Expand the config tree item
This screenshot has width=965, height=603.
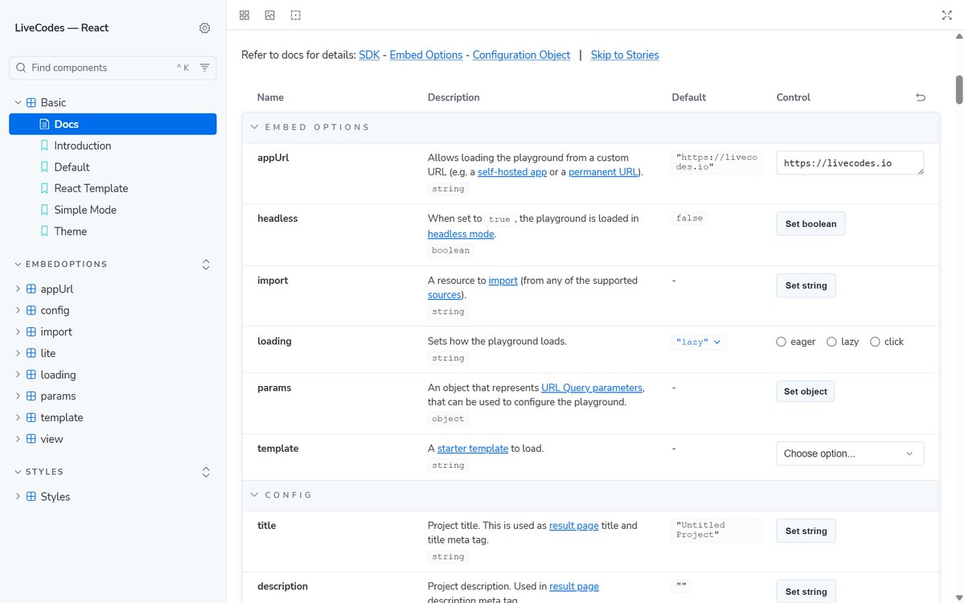click(18, 310)
